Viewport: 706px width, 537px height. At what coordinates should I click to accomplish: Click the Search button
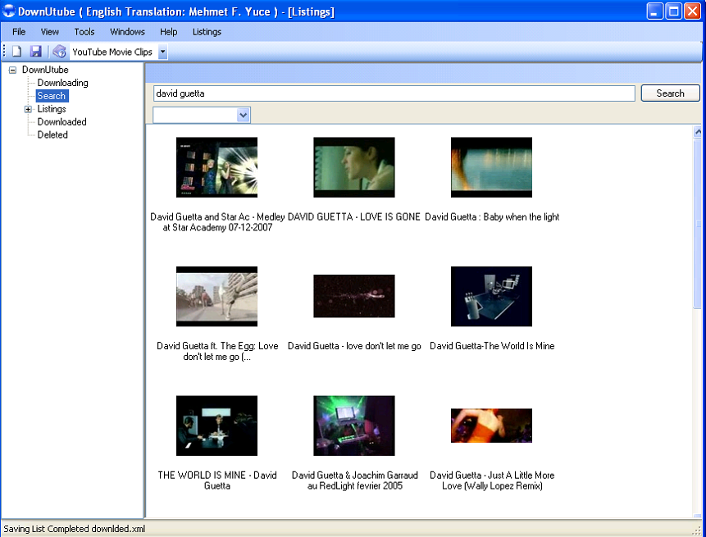(x=670, y=93)
